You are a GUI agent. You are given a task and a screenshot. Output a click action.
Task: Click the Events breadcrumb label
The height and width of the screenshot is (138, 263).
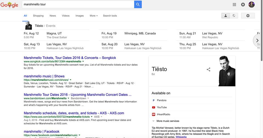pos(51,26)
